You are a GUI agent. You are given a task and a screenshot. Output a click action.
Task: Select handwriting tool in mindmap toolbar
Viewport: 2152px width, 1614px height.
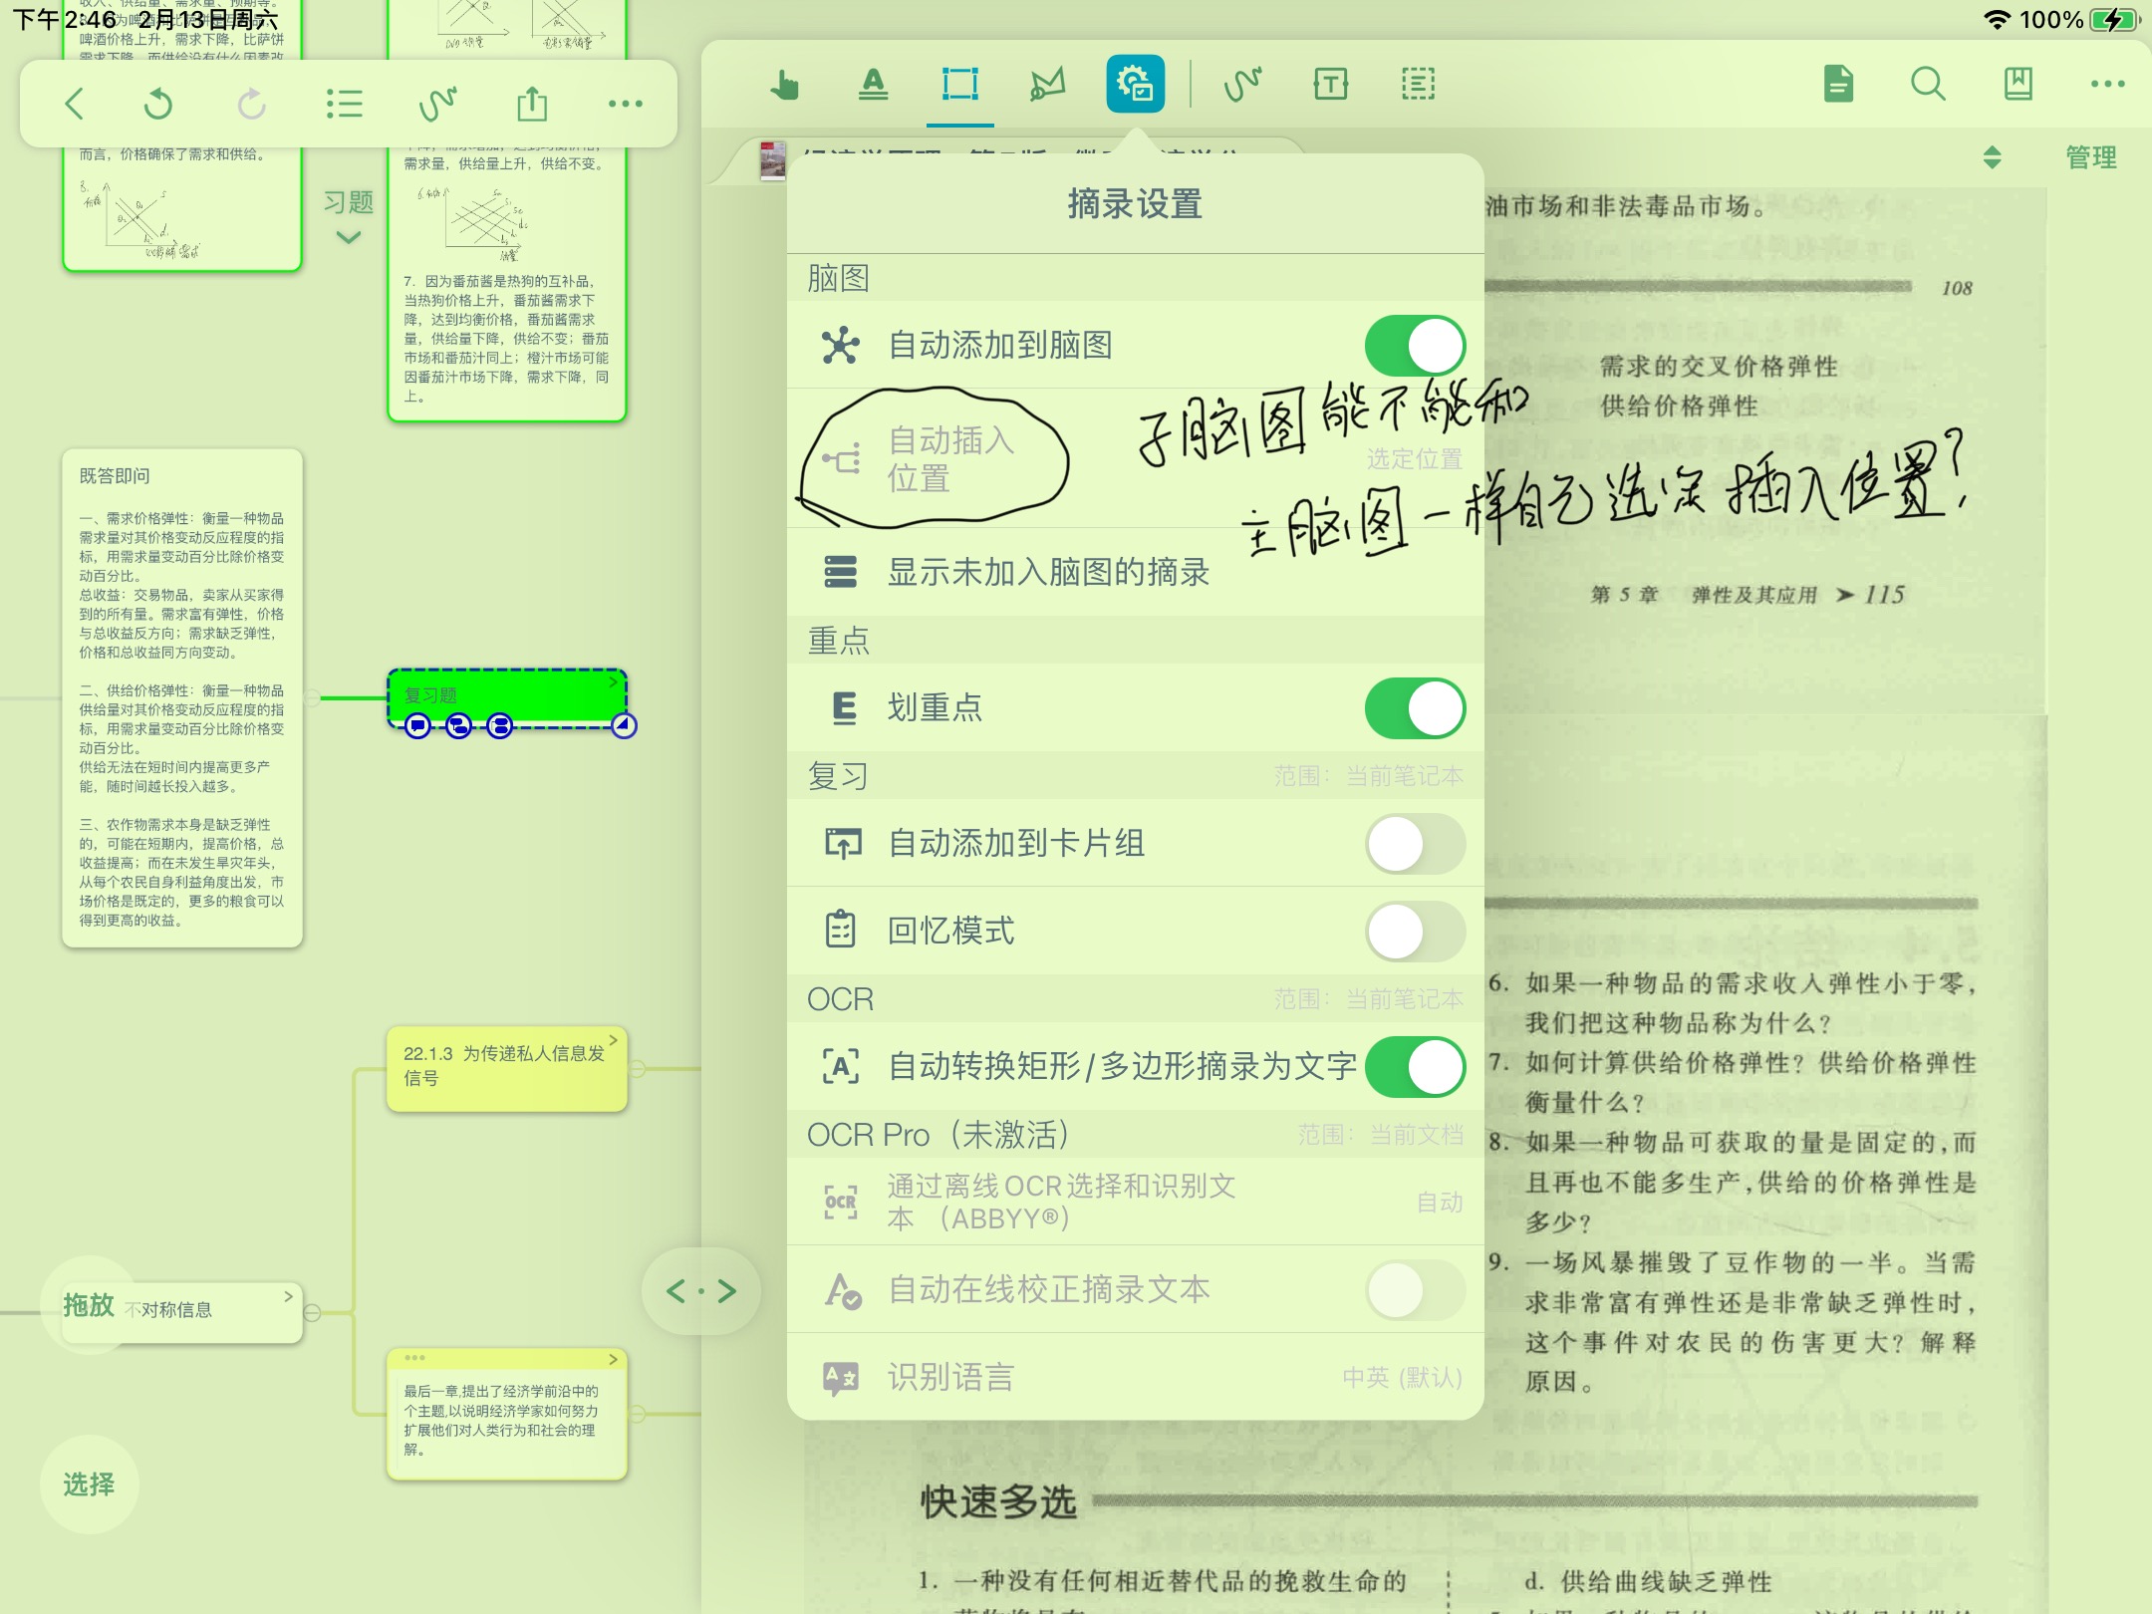(437, 104)
